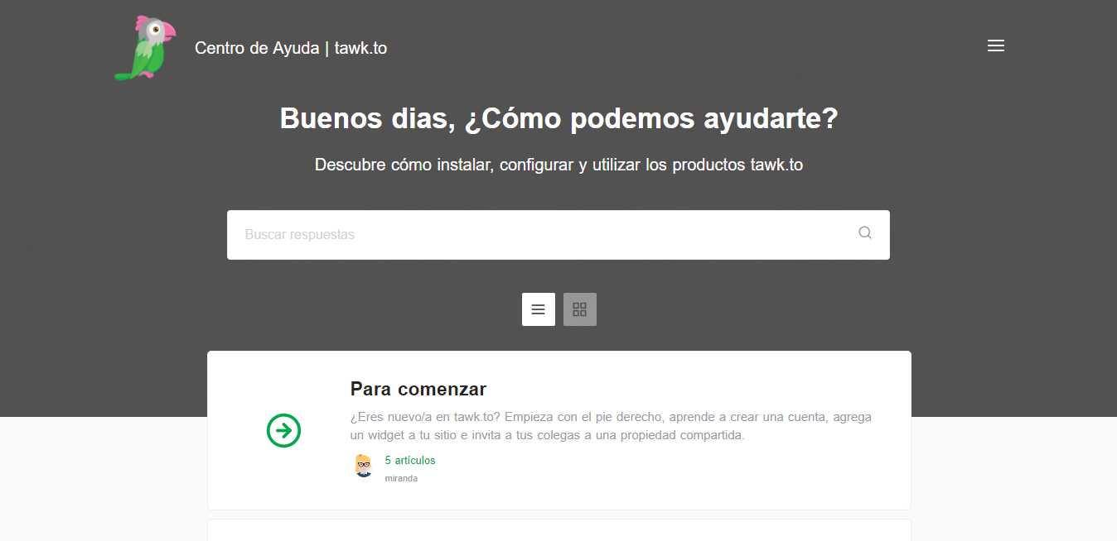Open "Centro de Ayuda | tawk.to" title link
This screenshot has height=541, width=1117.
(x=291, y=48)
